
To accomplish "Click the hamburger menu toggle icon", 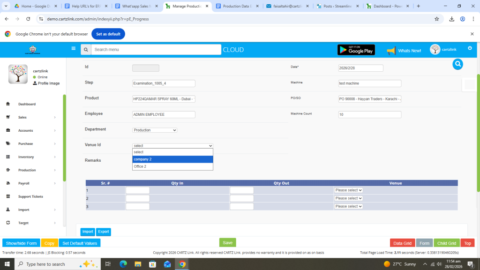I will 73,48.
